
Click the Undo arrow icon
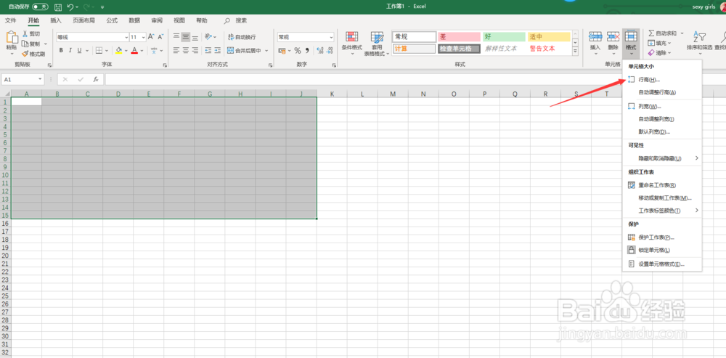pos(70,7)
